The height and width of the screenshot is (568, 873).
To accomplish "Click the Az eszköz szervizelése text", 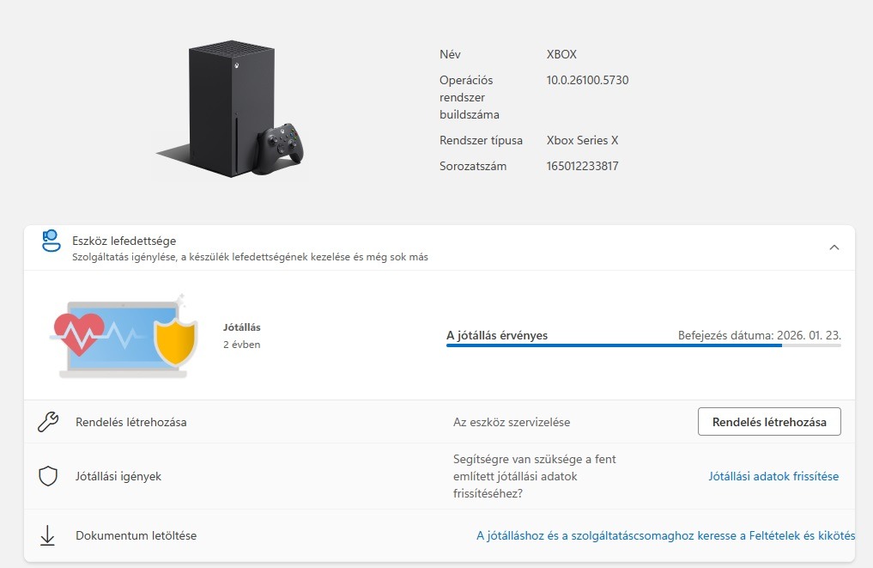I will (511, 422).
